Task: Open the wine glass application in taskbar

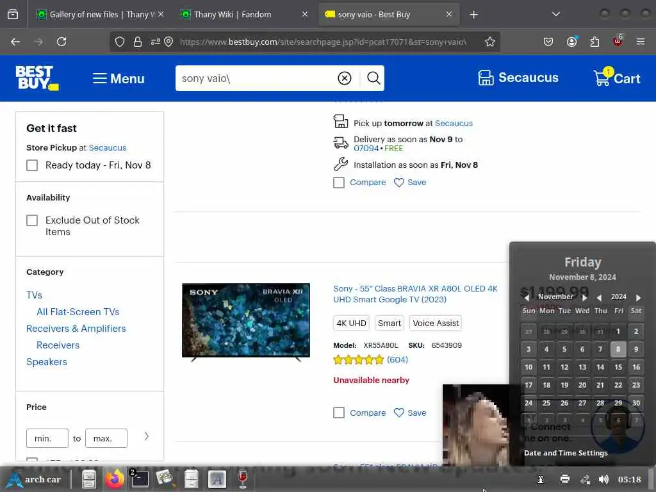Action: 243,479
